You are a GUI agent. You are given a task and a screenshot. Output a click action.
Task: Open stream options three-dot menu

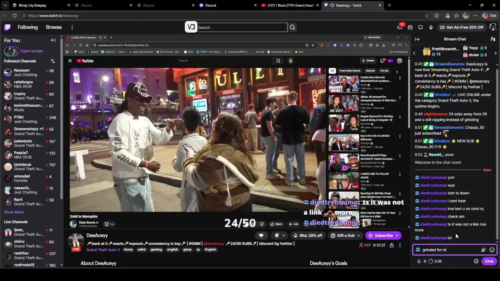(400, 245)
